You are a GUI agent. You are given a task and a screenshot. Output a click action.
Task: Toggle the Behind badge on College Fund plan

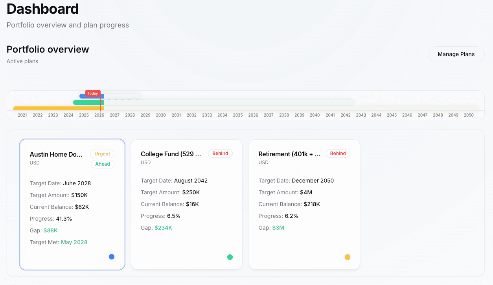click(x=220, y=153)
